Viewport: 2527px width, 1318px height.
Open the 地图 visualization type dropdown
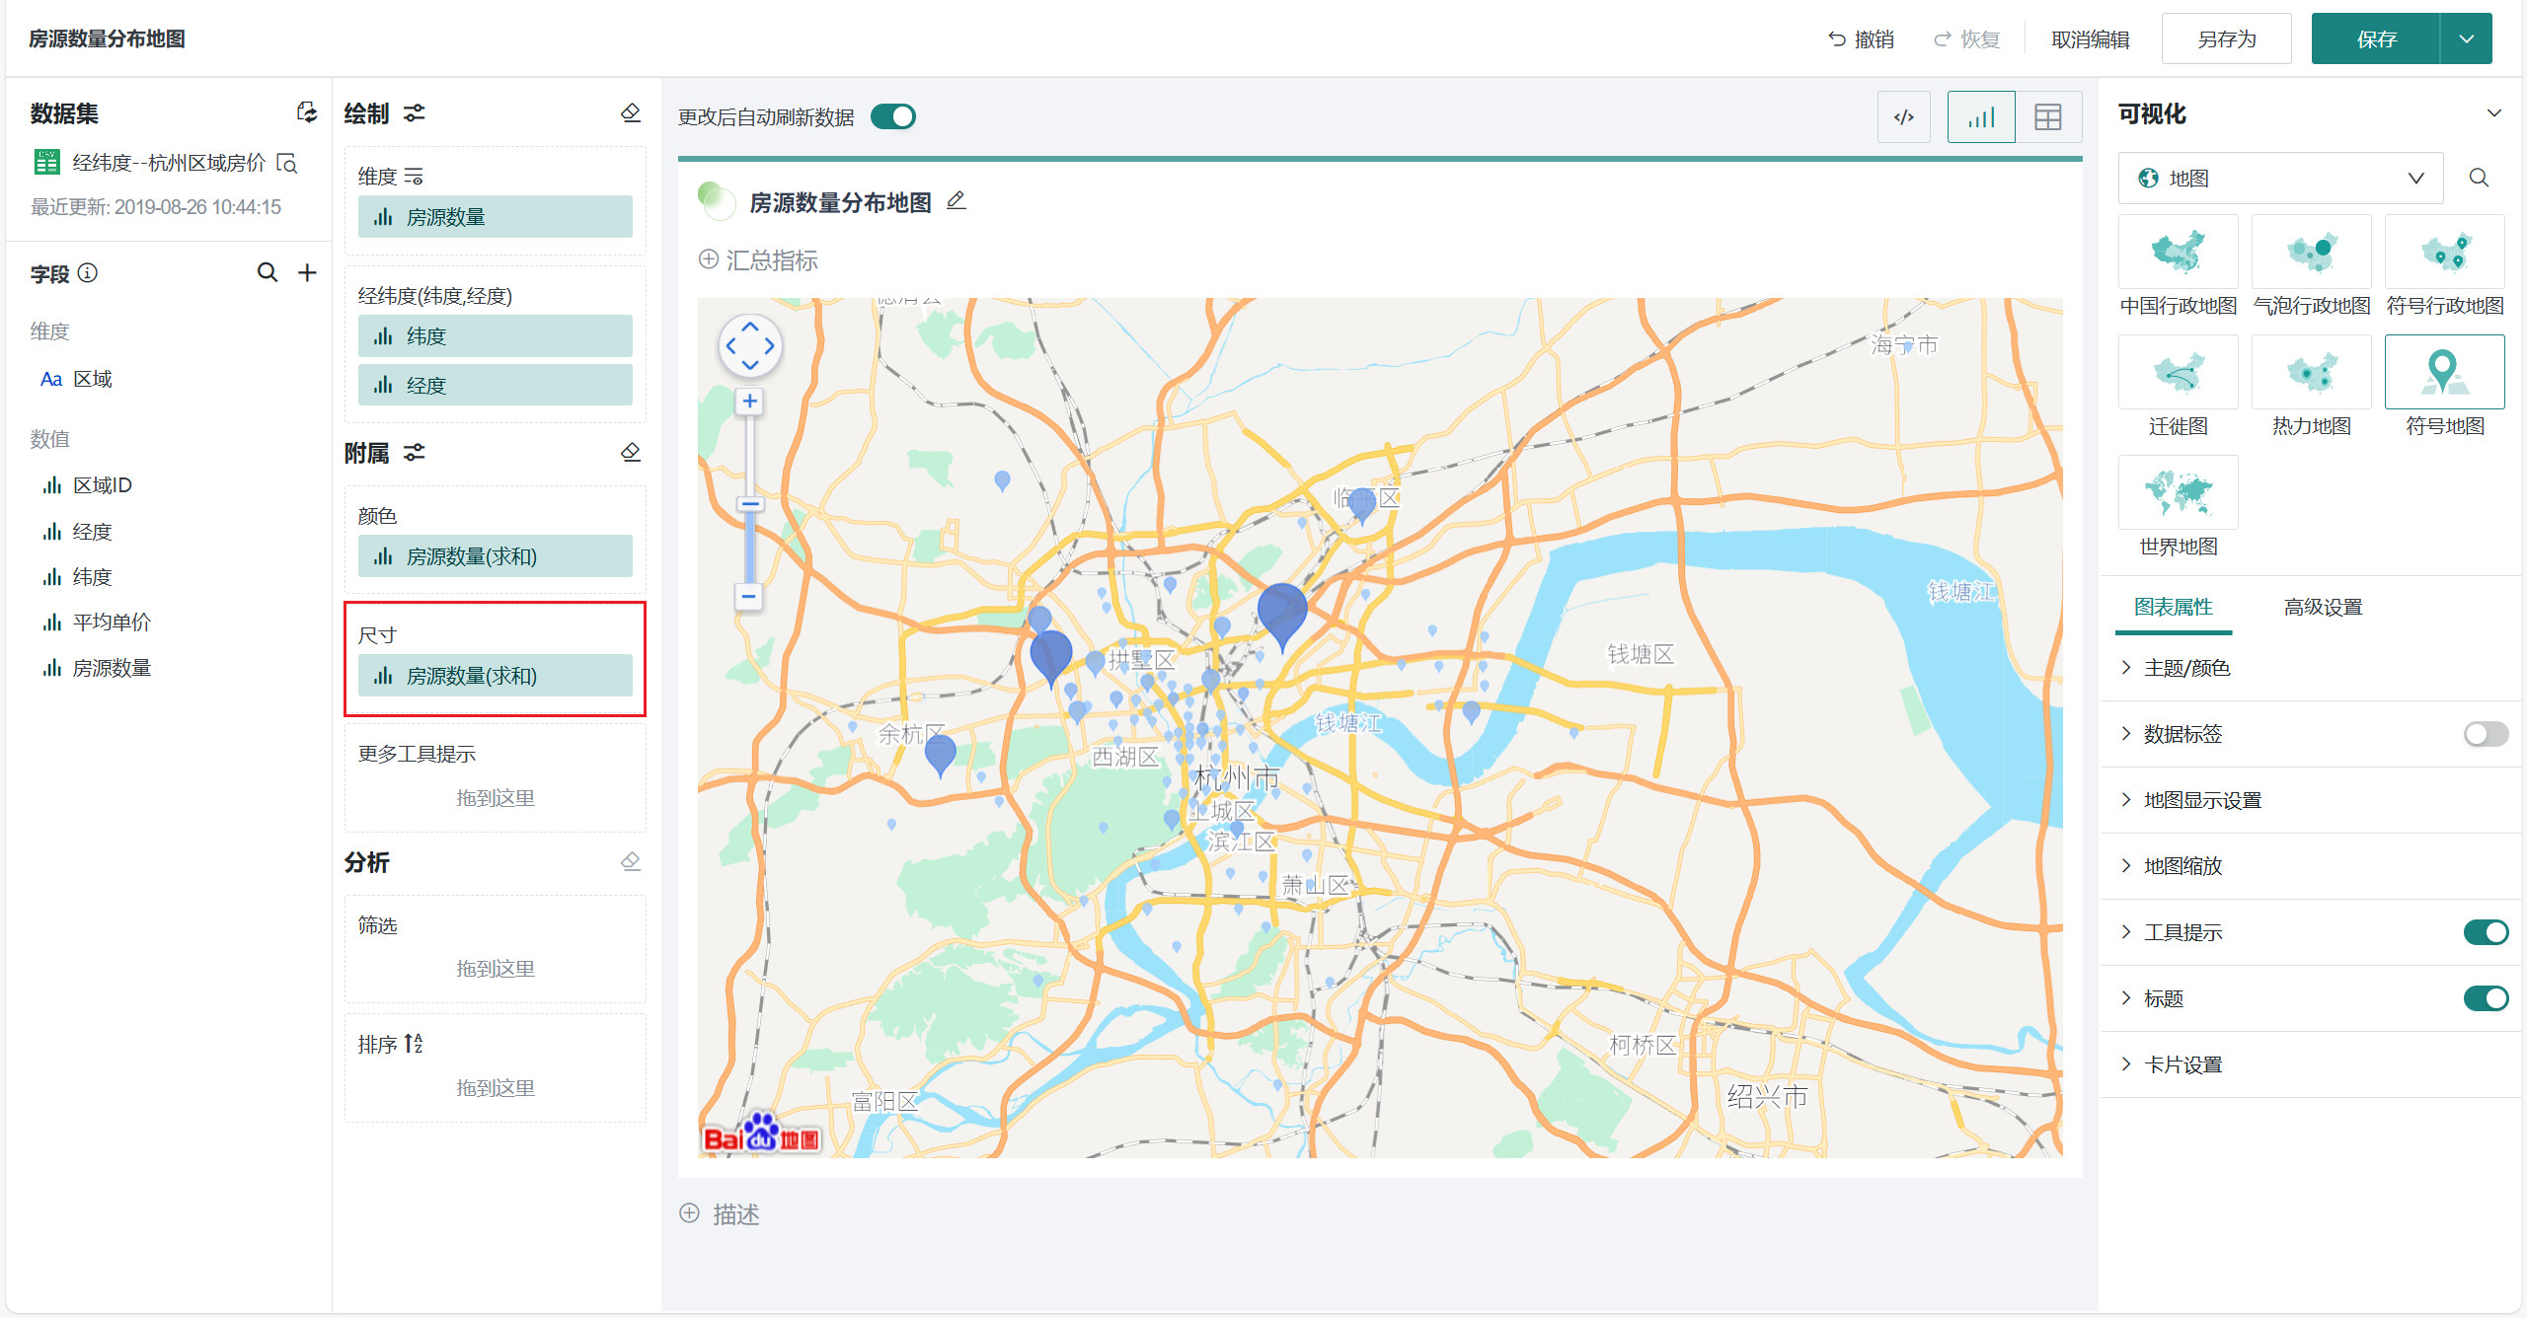tap(2280, 178)
